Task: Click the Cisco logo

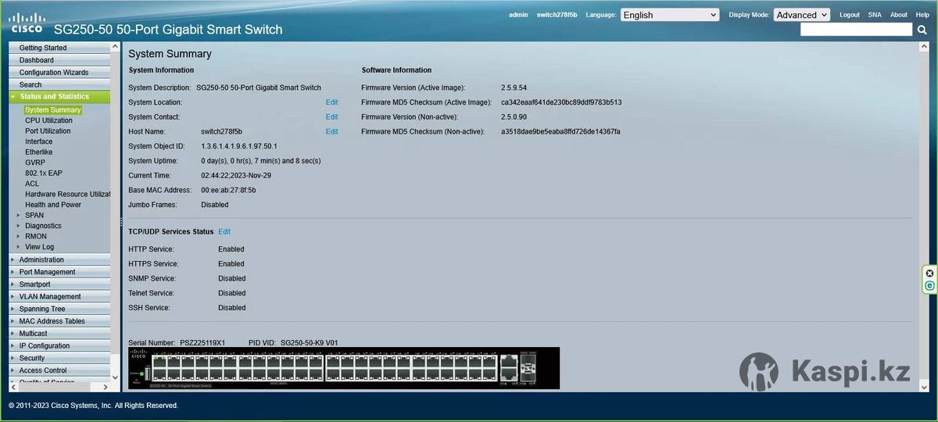Action: click(26, 23)
